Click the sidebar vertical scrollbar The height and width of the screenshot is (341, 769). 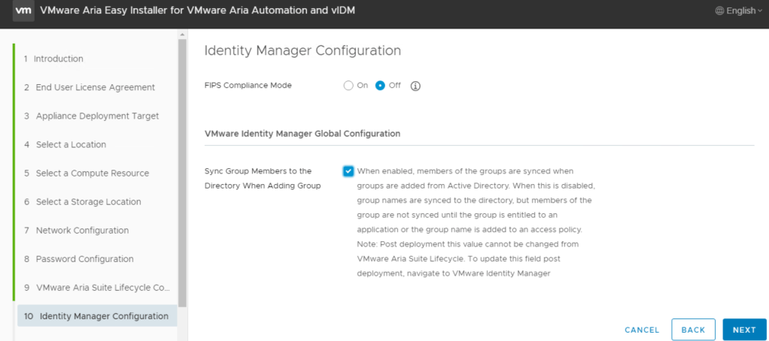tap(182, 173)
